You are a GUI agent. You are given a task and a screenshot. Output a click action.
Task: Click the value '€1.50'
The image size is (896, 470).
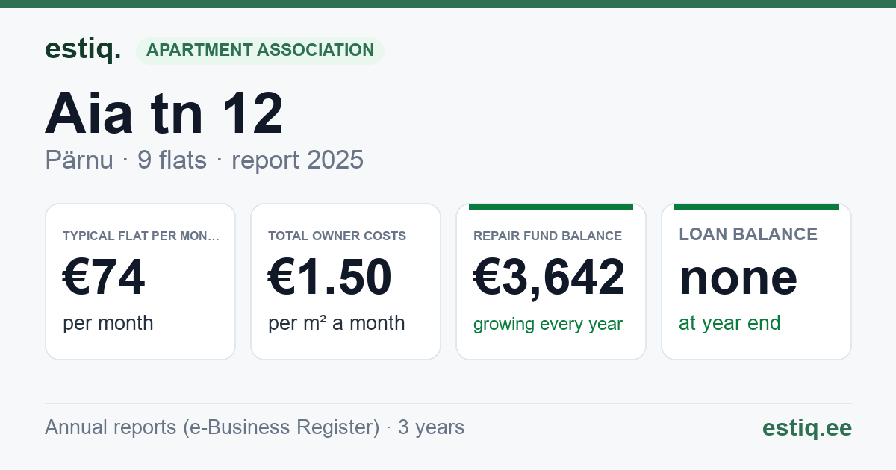[330, 278]
